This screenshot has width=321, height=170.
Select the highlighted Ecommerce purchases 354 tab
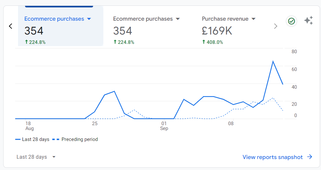pyautogui.click(x=61, y=26)
